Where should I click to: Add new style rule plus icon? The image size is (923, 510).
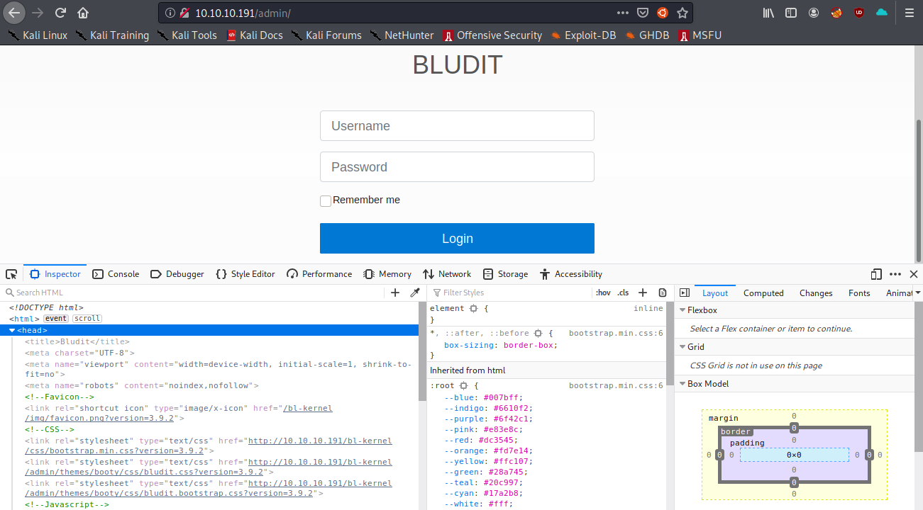[643, 293]
